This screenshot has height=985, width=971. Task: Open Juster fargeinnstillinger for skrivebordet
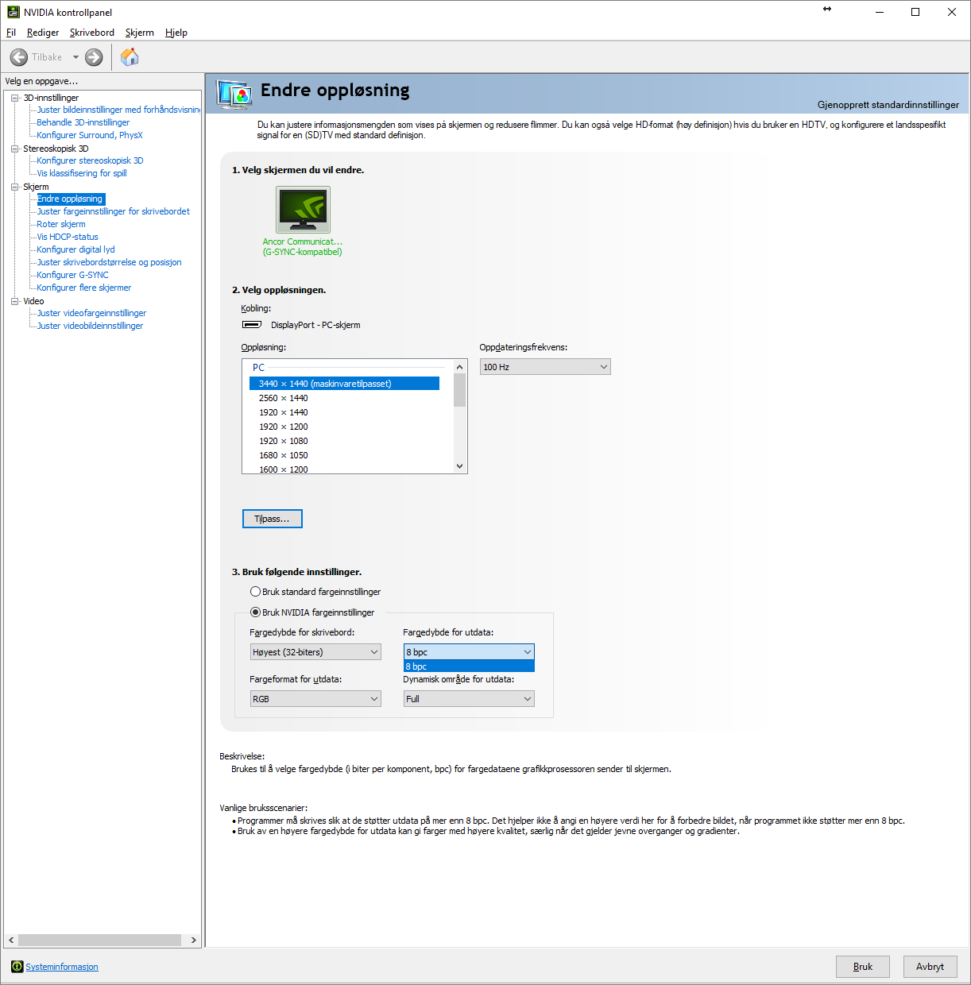click(x=114, y=211)
